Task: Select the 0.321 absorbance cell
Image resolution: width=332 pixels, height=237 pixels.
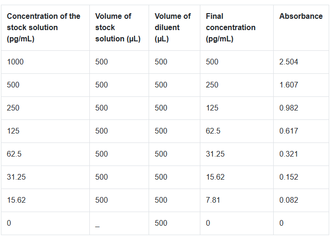Action: (289, 154)
